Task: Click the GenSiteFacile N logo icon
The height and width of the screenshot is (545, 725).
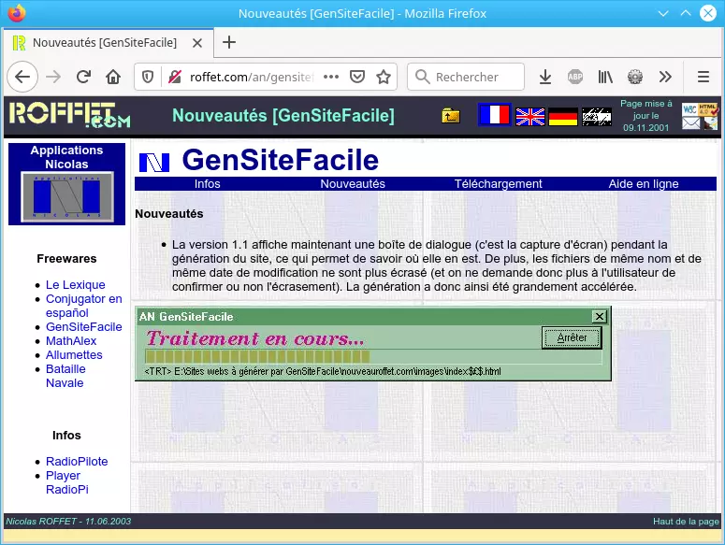Action: coord(154,162)
